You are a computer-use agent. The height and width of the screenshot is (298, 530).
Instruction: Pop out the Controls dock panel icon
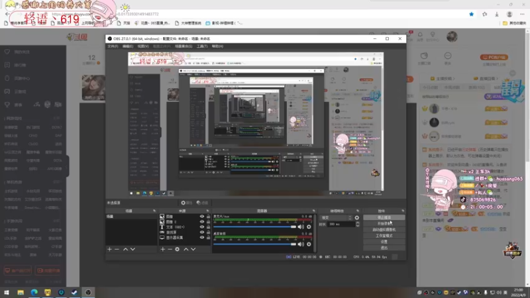tap(403, 211)
